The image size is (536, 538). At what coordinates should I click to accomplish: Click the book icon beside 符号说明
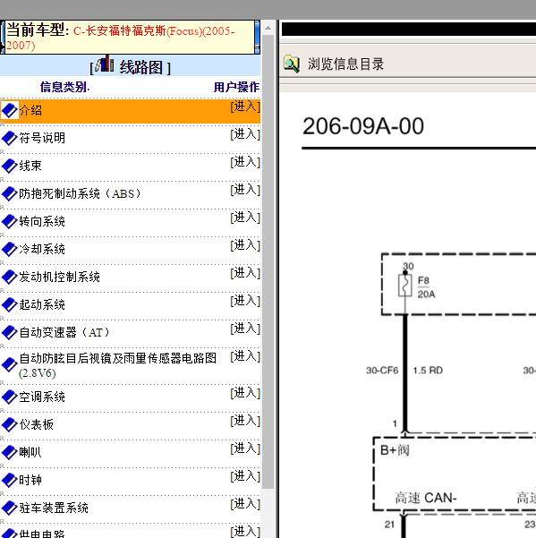click(10, 138)
